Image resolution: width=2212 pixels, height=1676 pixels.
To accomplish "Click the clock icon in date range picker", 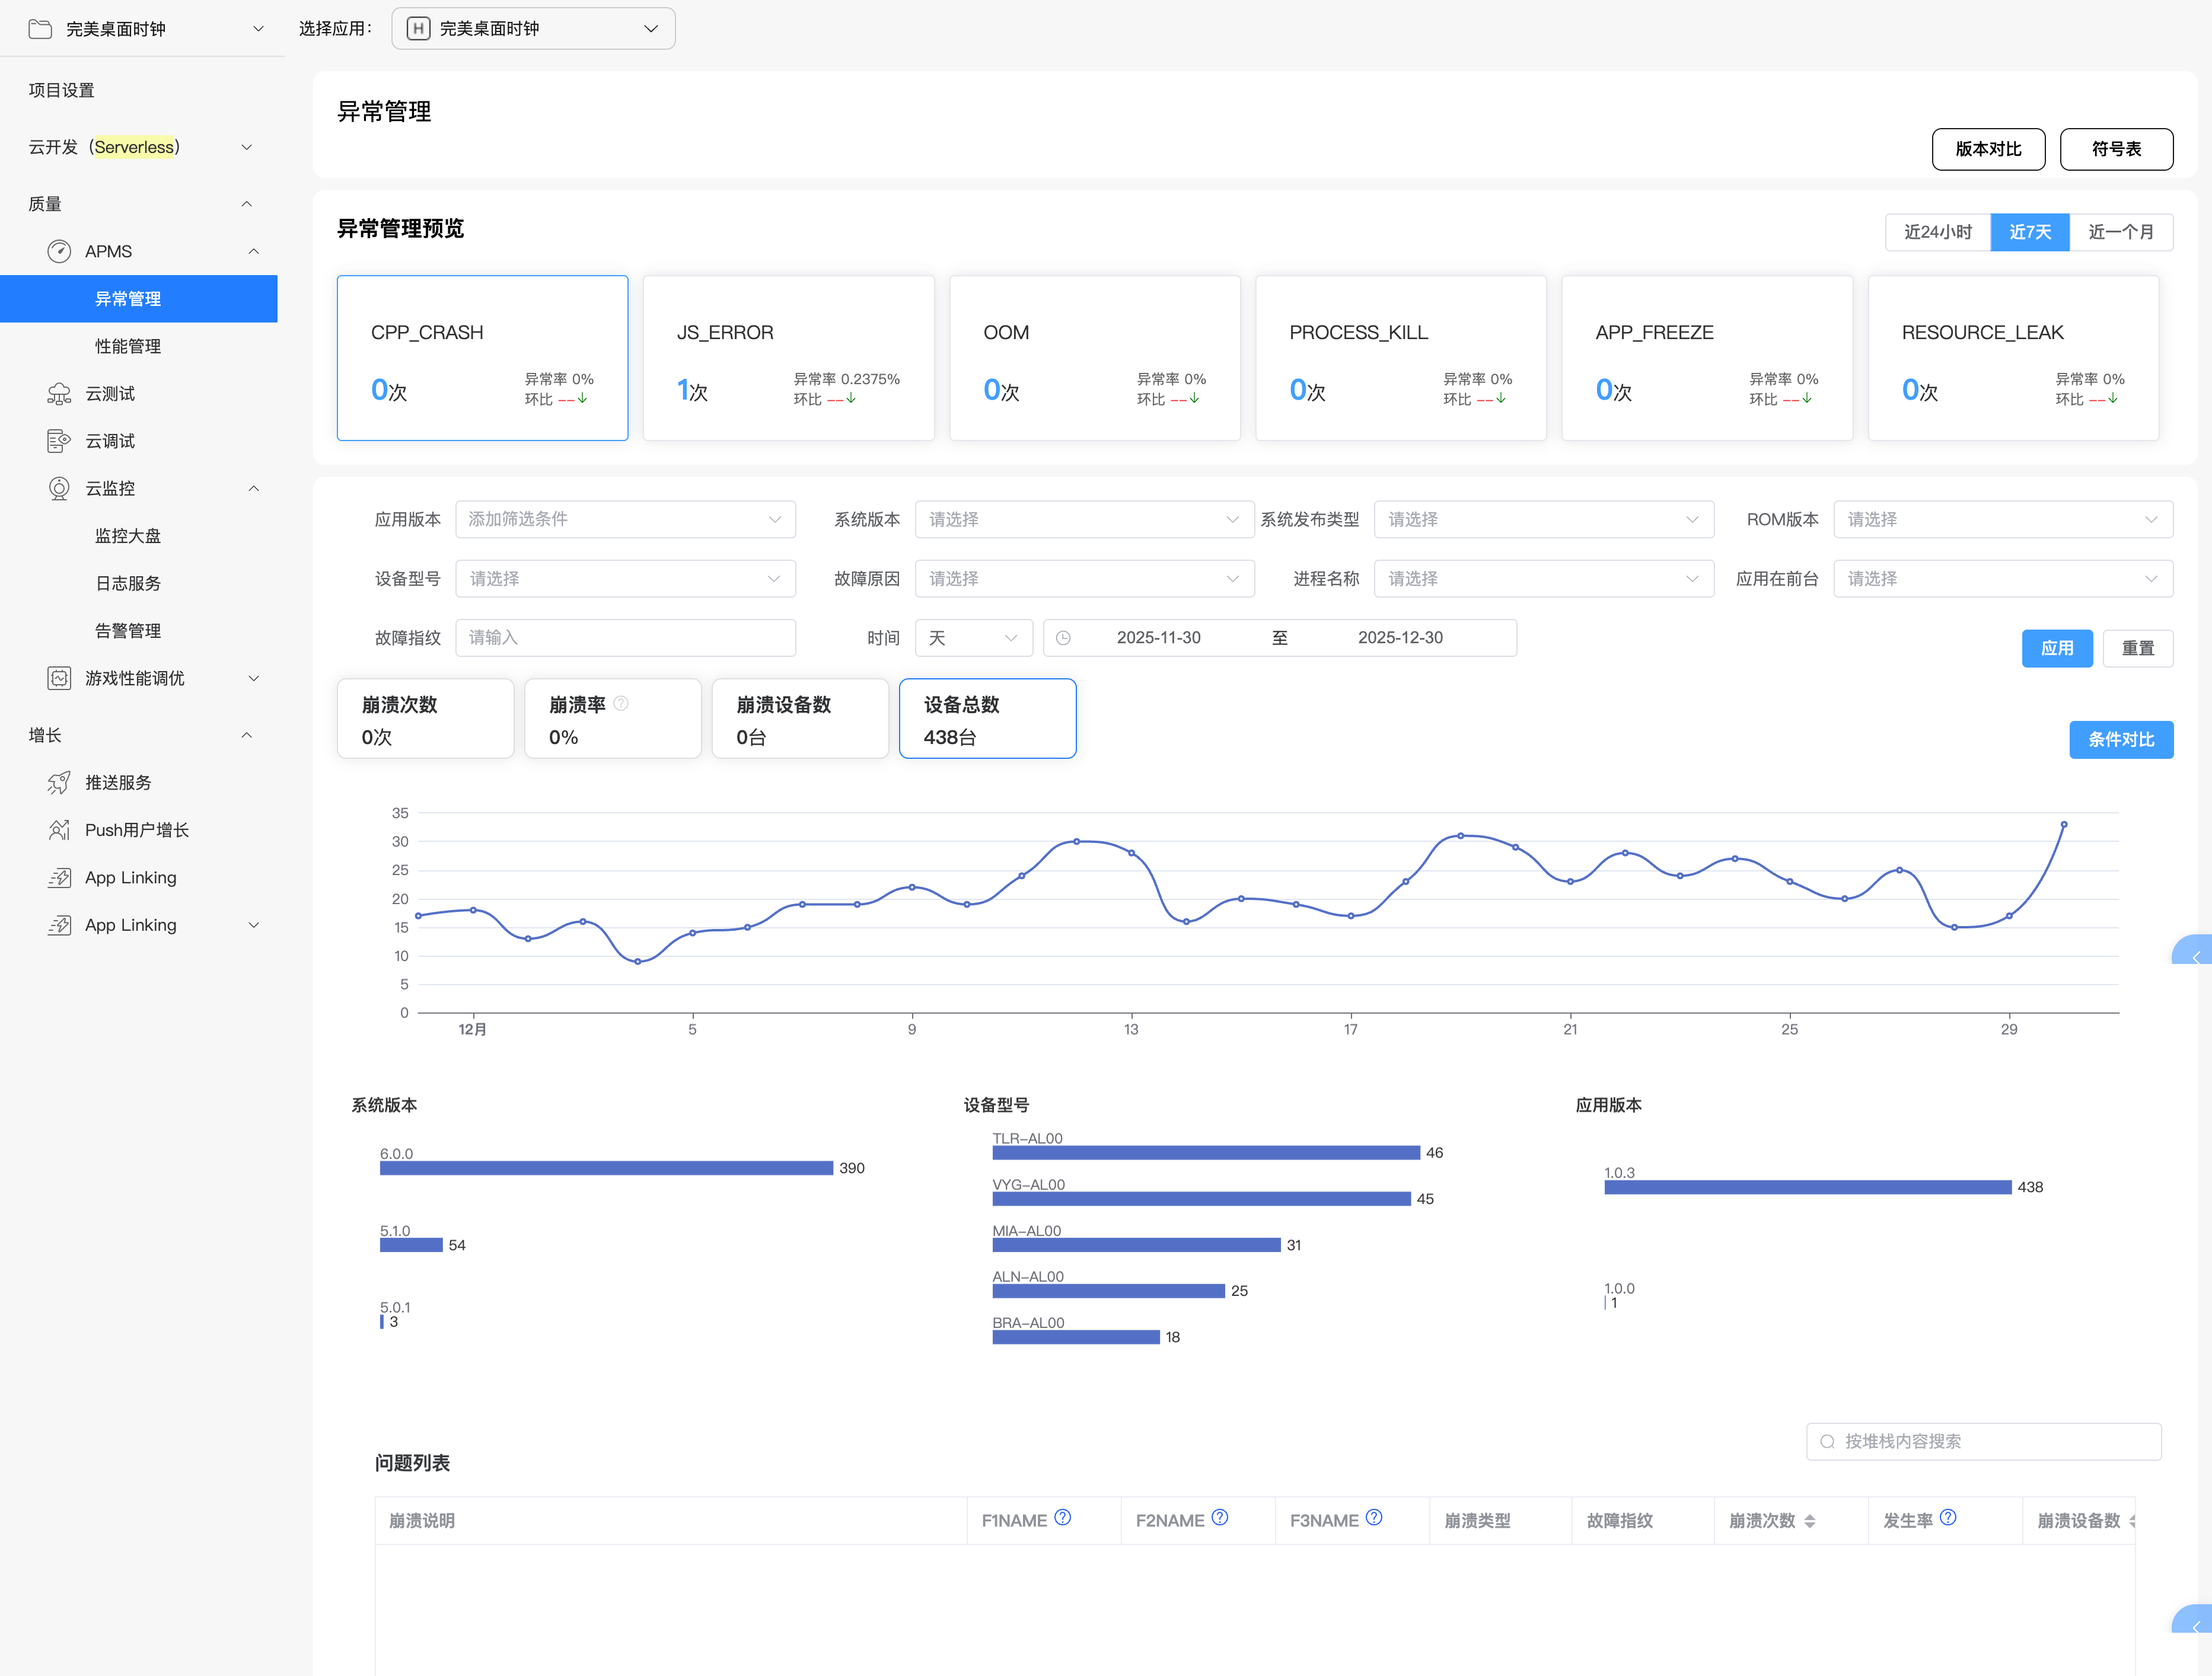I will pos(1063,638).
